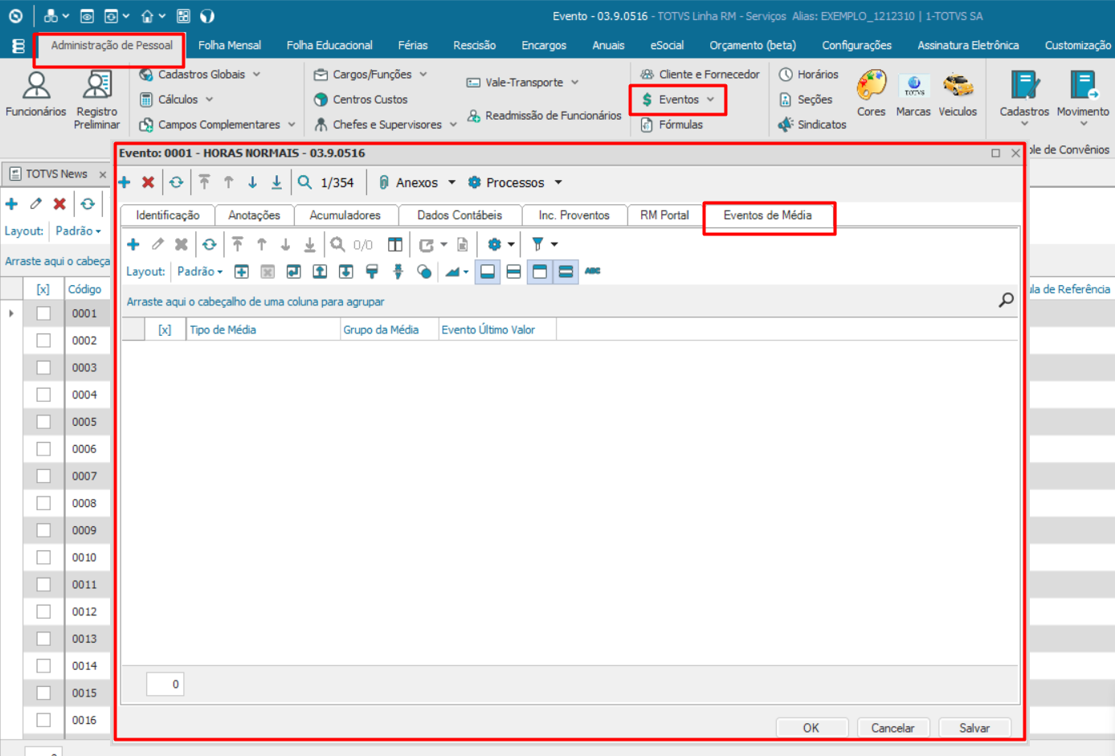Click the Salvar button
The height and width of the screenshot is (756, 1115).
tap(974, 728)
